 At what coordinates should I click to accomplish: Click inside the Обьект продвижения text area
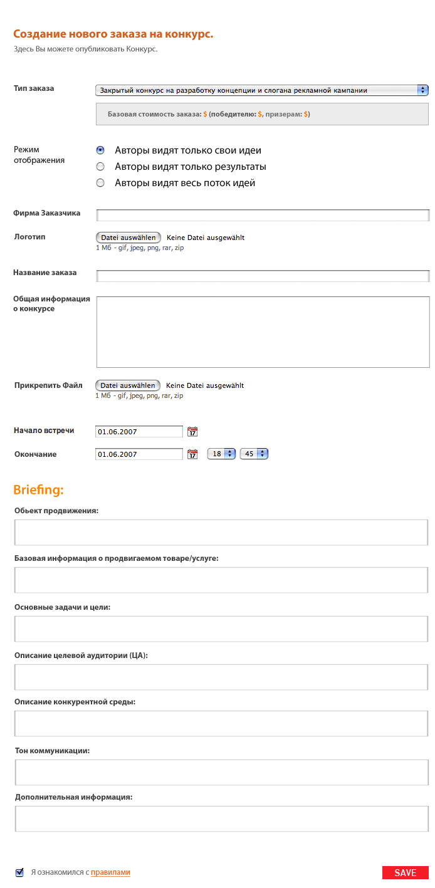click(221, 531)
